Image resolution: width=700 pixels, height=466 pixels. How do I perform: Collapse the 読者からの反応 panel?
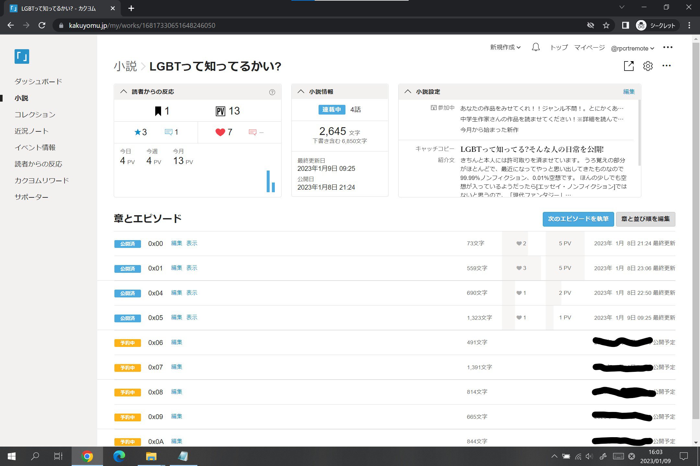(123, 92)
